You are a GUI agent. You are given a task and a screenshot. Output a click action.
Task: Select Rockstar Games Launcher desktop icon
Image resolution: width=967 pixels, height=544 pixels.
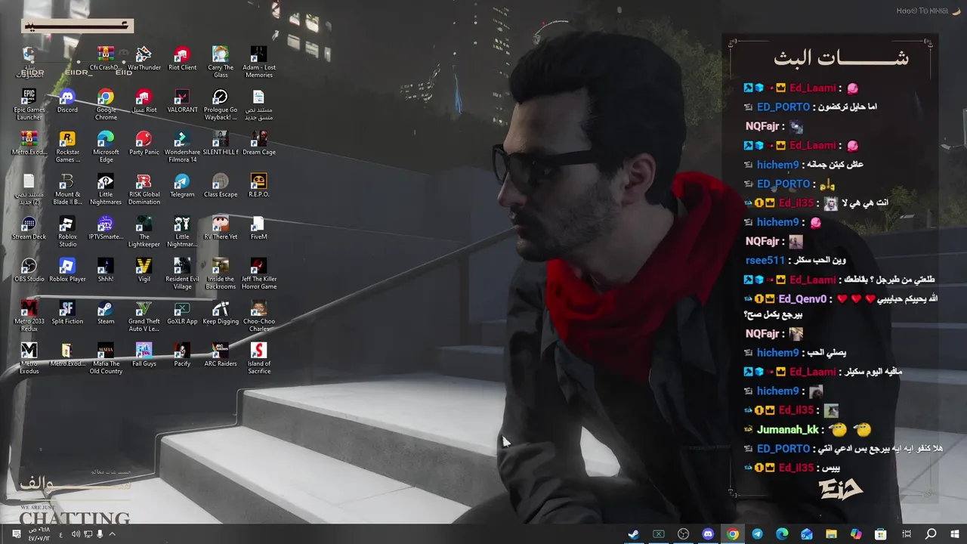(x=67, y=147)
